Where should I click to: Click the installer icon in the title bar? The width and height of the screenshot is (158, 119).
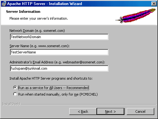click(x=4, y=4)
